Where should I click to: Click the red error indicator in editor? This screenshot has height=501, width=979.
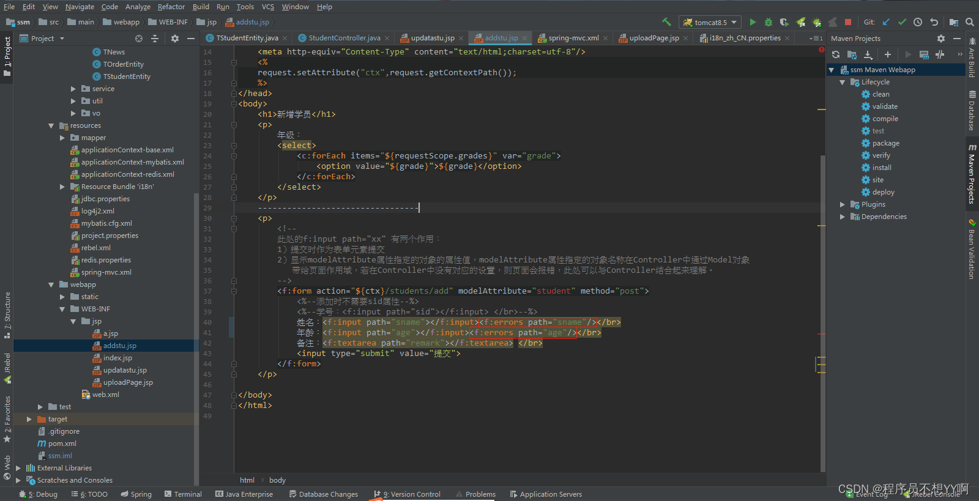coord(822,50)
